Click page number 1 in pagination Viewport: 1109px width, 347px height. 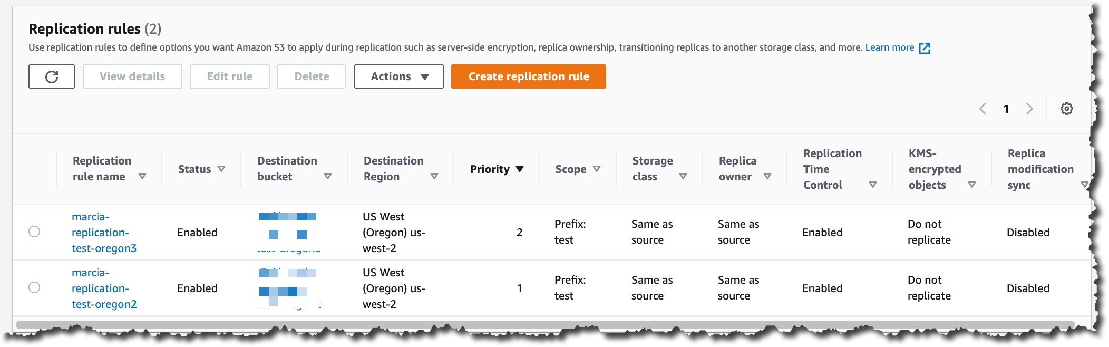pos(1006,109)
